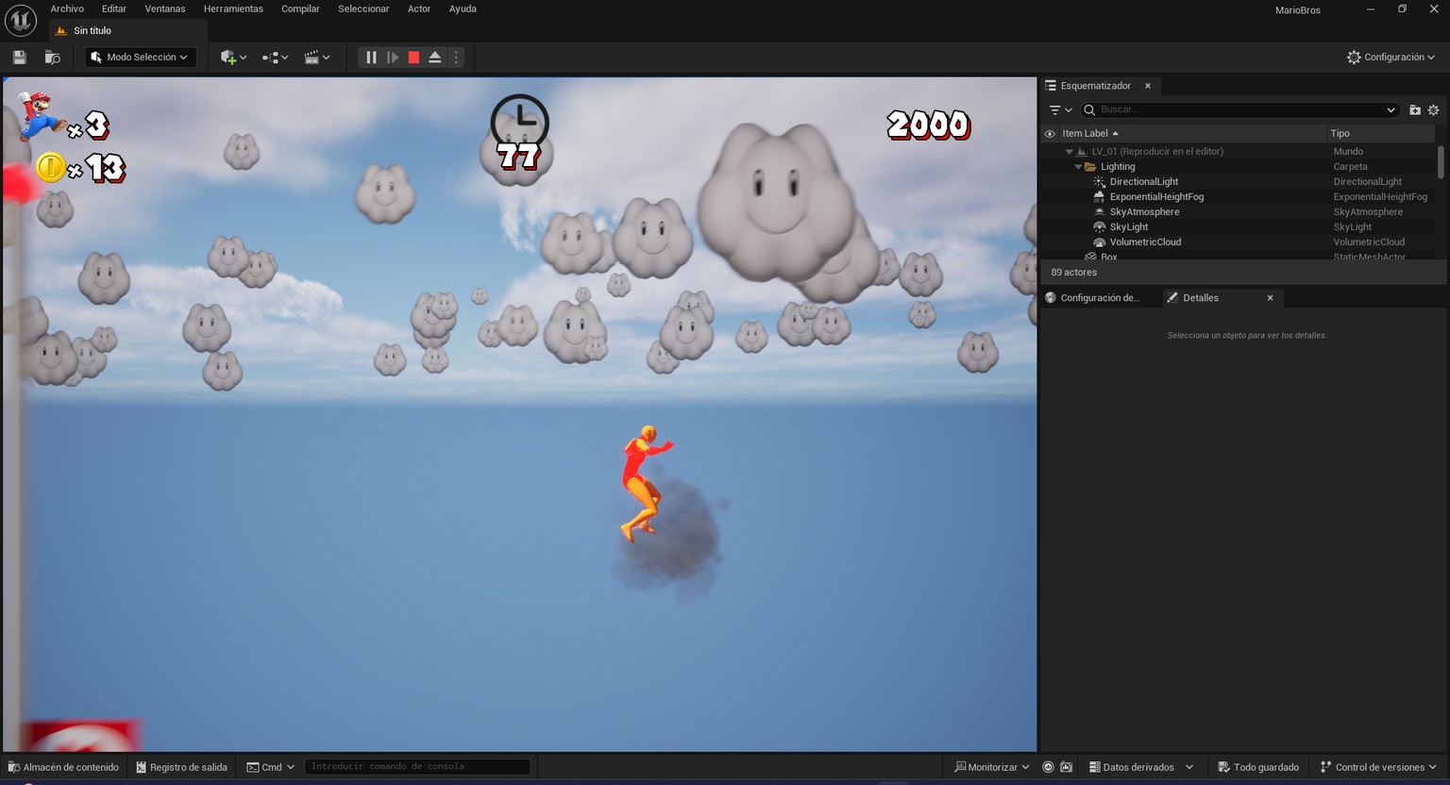Image resolution: width=1450 pixels, height=785 pixels.
Task: Click the capture icon left of Datos derivados
Action: [1066, 767]
